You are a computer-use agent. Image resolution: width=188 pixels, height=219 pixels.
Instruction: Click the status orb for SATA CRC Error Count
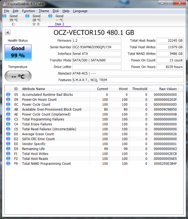tap(8, 139)
